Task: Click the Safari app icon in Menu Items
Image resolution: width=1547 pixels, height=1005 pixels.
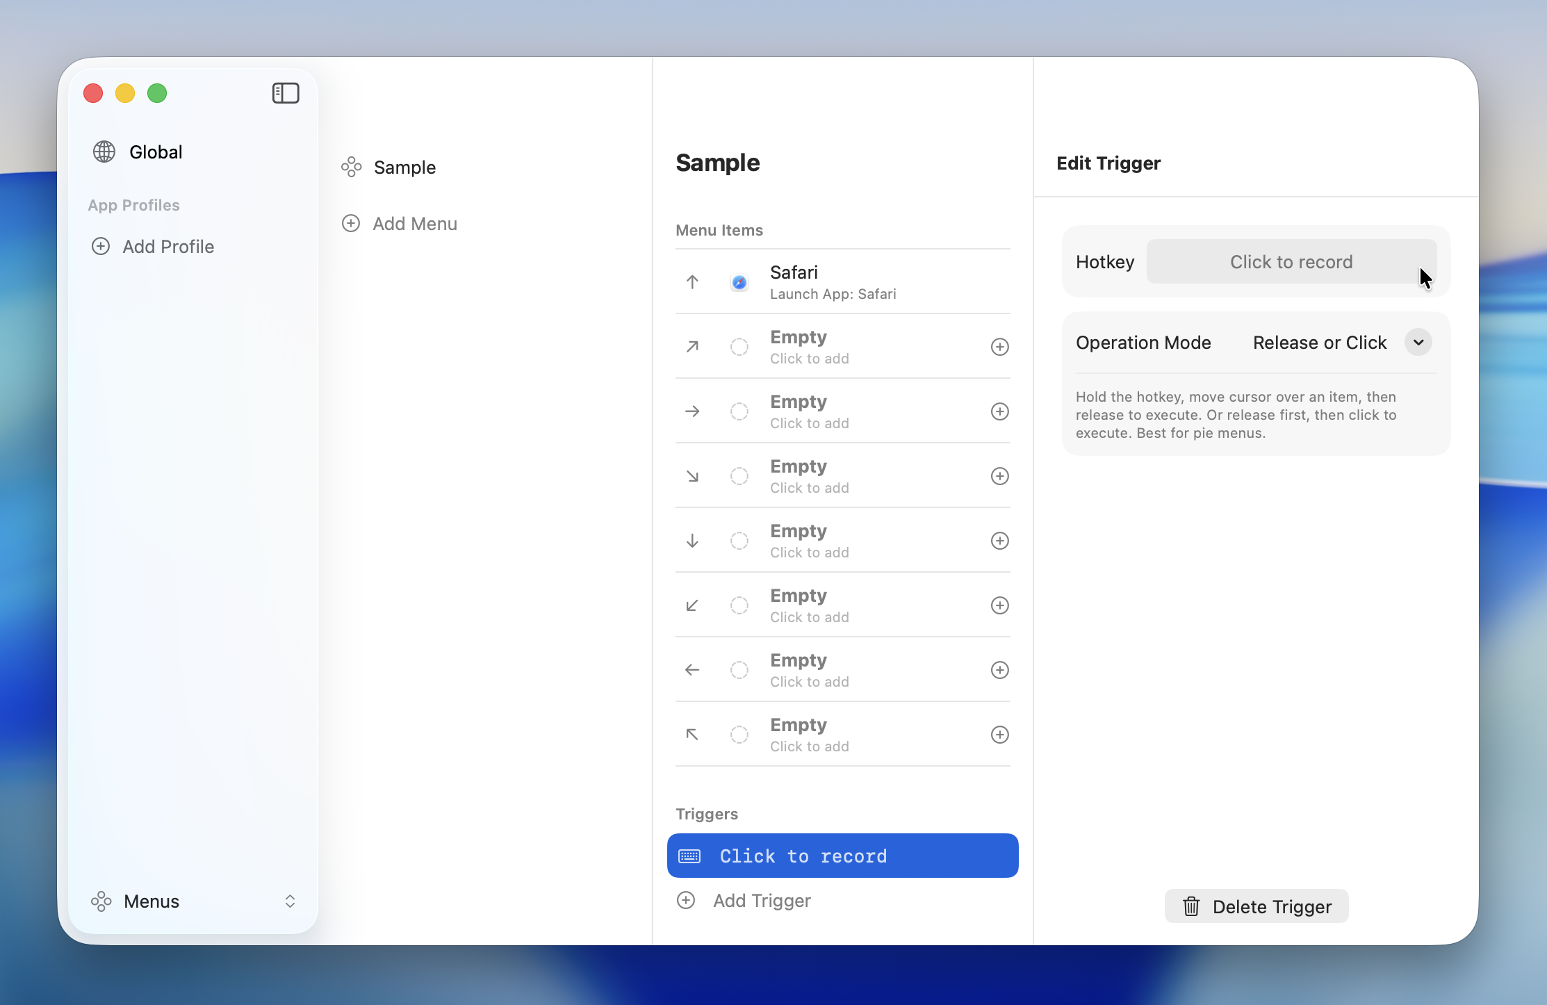Action: [739, 282]
